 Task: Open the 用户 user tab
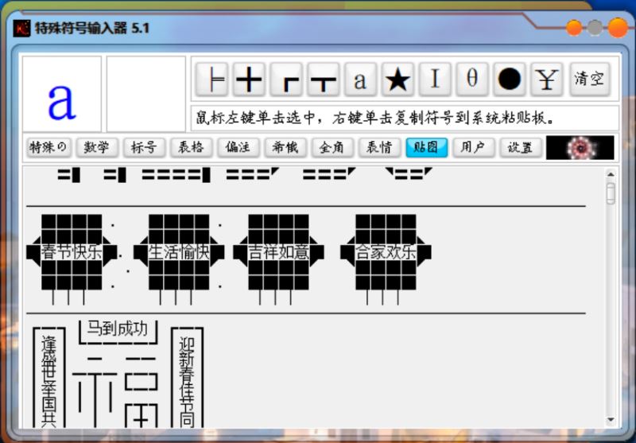[x=473, y=147]
